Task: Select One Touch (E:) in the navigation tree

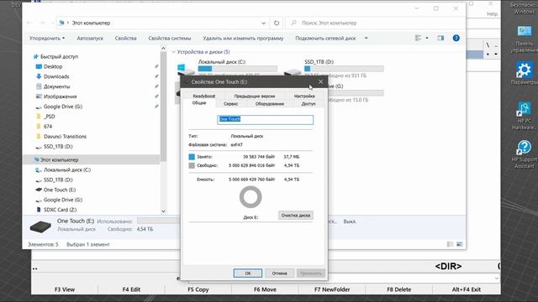Action: point(60,190)
